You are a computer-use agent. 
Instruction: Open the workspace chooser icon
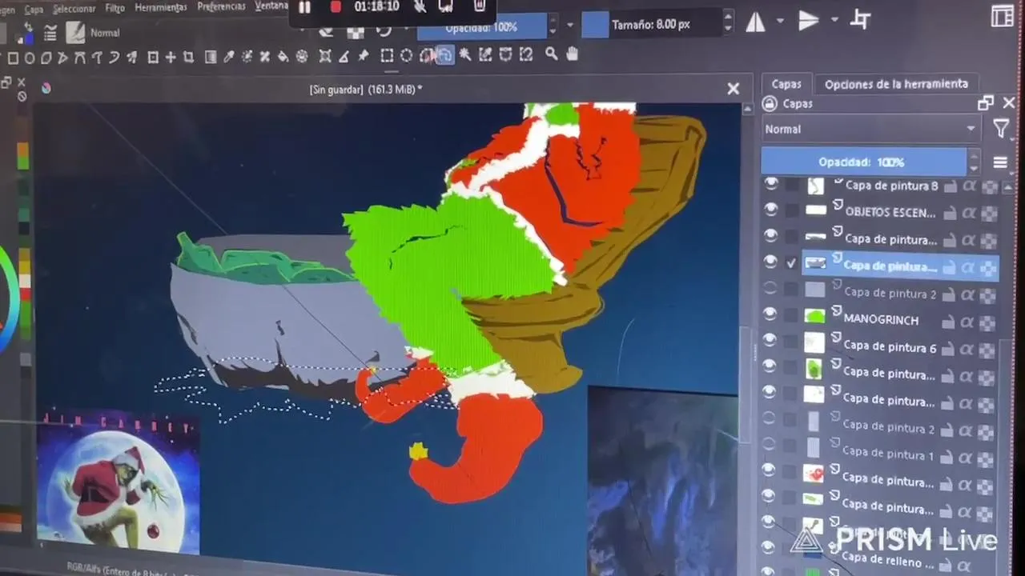(1002, 16)
